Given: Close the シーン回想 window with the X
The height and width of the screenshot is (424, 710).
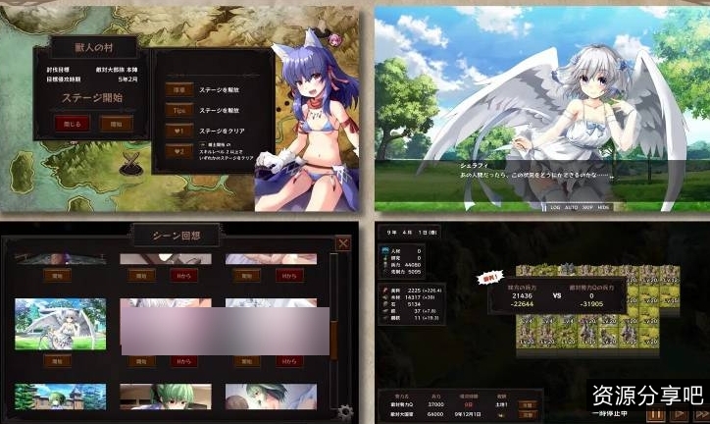Looking at the screenshot, I should (343, 243).
